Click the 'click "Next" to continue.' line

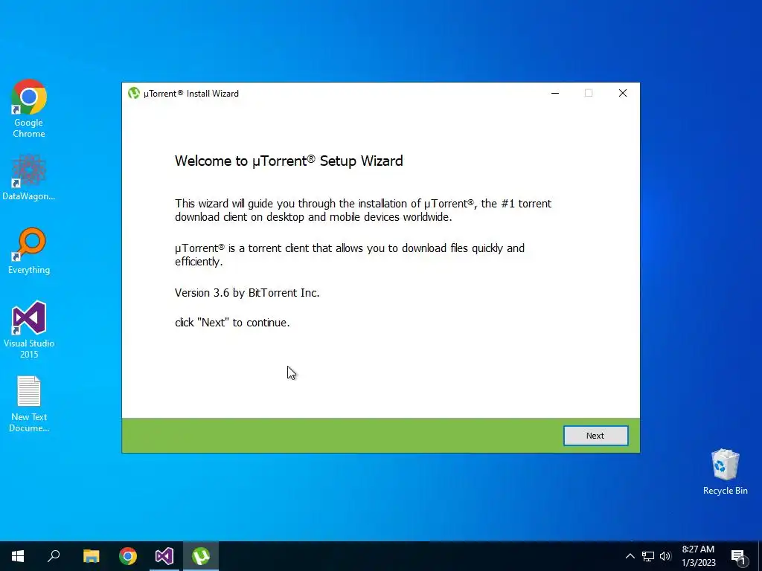[232, 323]
